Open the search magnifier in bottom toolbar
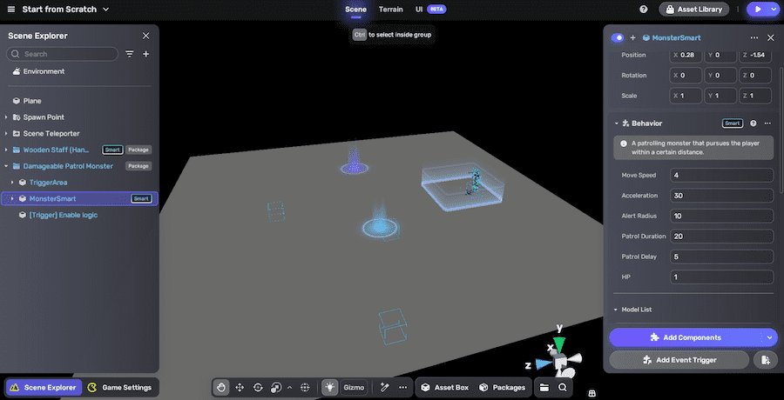784x400 pixels. 563,387
